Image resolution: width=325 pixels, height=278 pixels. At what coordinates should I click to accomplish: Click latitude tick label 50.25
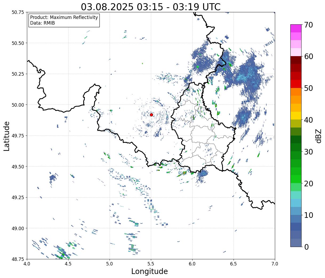point(18,74)
